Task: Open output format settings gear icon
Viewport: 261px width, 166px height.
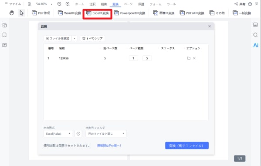Action: [78, 134]
